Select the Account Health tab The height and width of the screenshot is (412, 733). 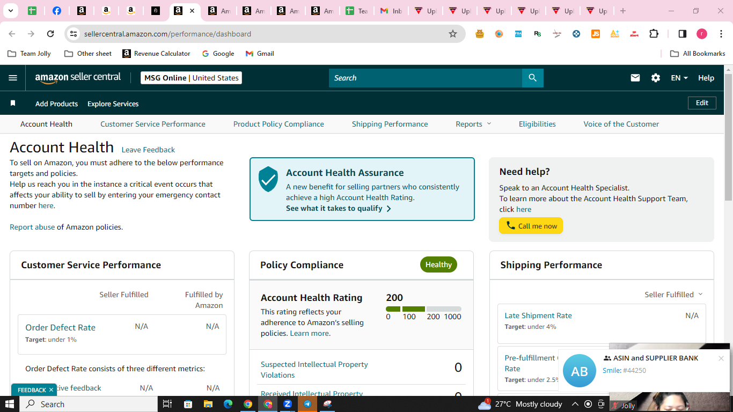click(46, 124)
